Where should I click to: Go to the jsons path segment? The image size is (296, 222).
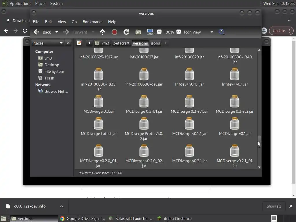tap(155, 43)
